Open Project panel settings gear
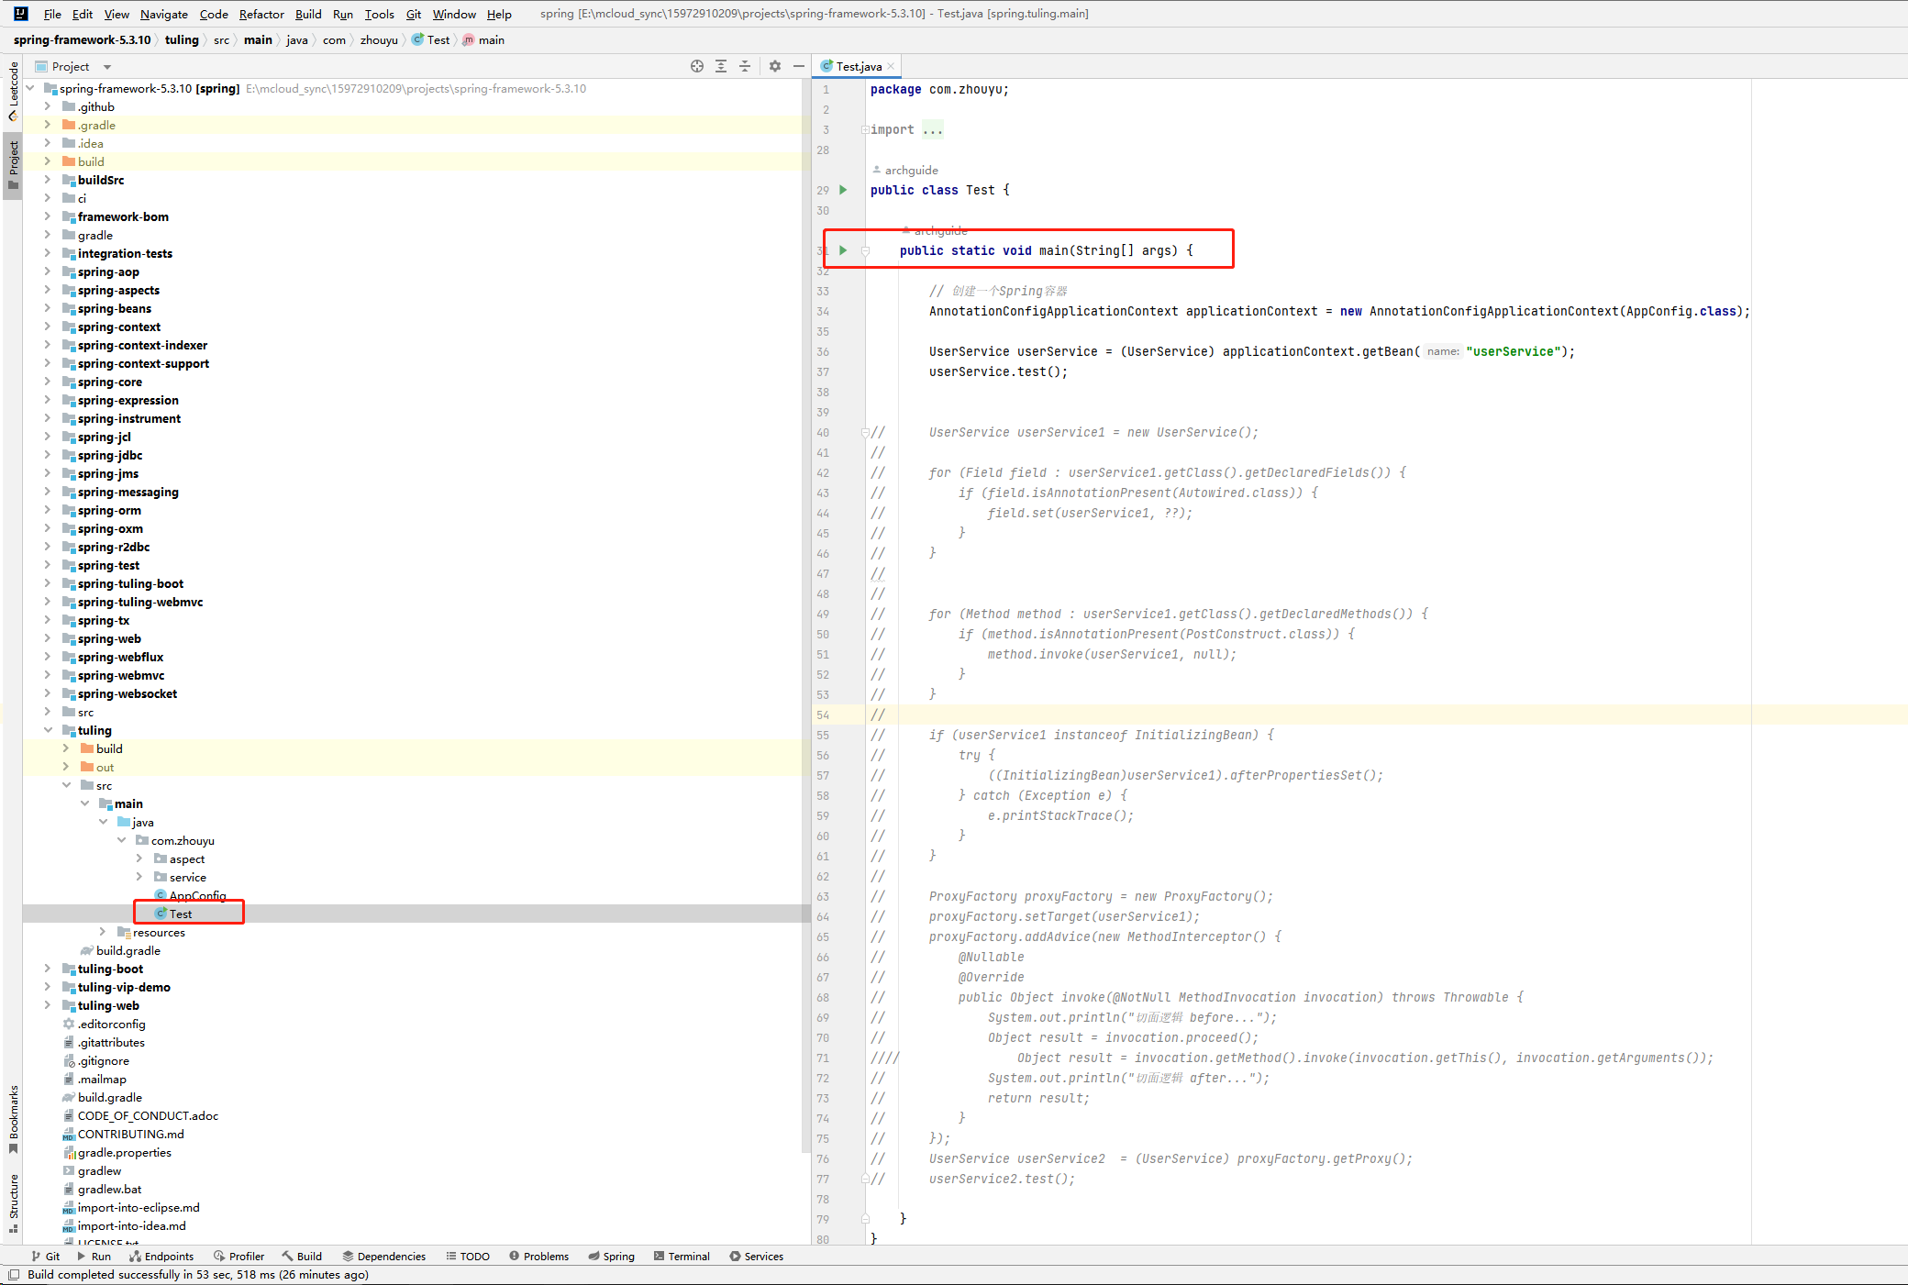Image resolution: width=1908 pixels, height=1285 pixels. (x=775, y=66)
